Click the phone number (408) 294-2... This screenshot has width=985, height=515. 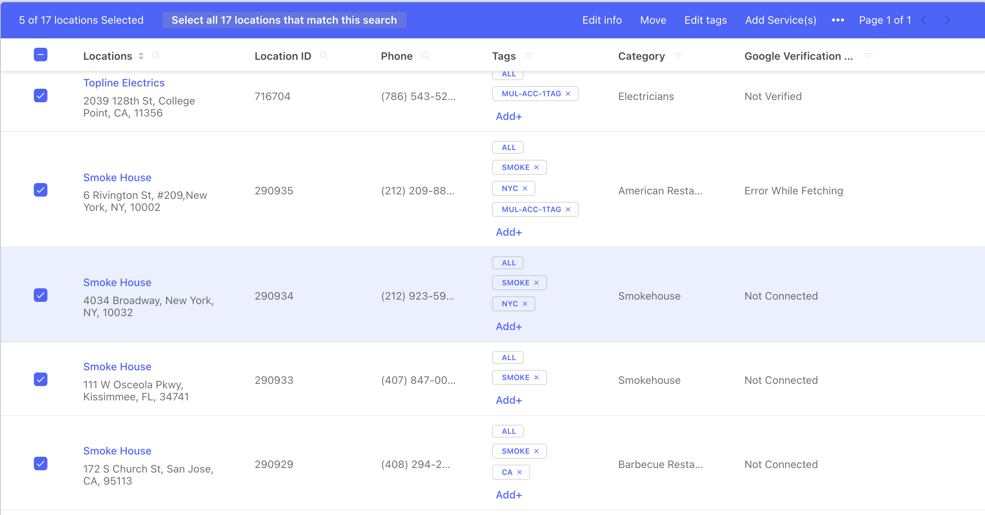pos(416,465)
